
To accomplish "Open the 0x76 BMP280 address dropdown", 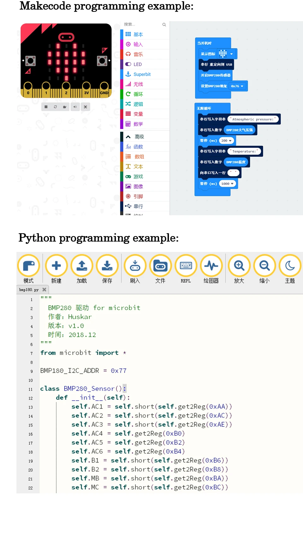I will pos(242,86).
